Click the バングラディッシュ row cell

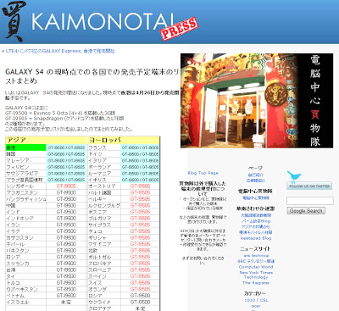pyautogui.click(x=25, y=199)
